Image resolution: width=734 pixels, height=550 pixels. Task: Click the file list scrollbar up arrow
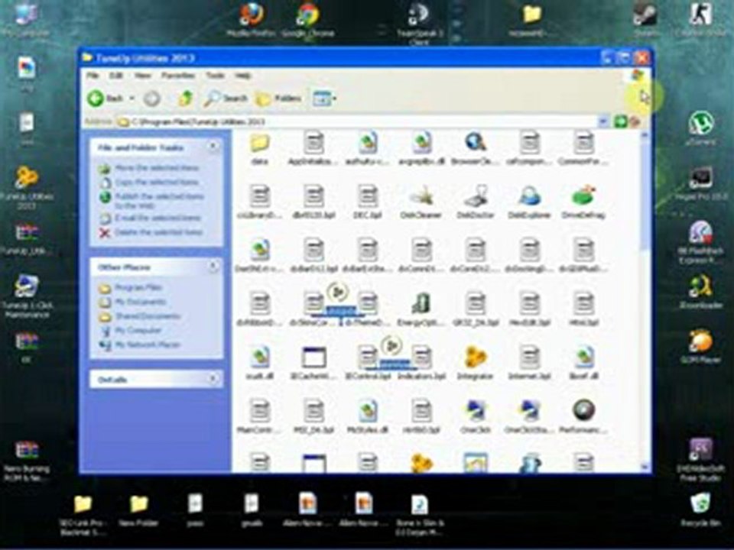(645, 135)
